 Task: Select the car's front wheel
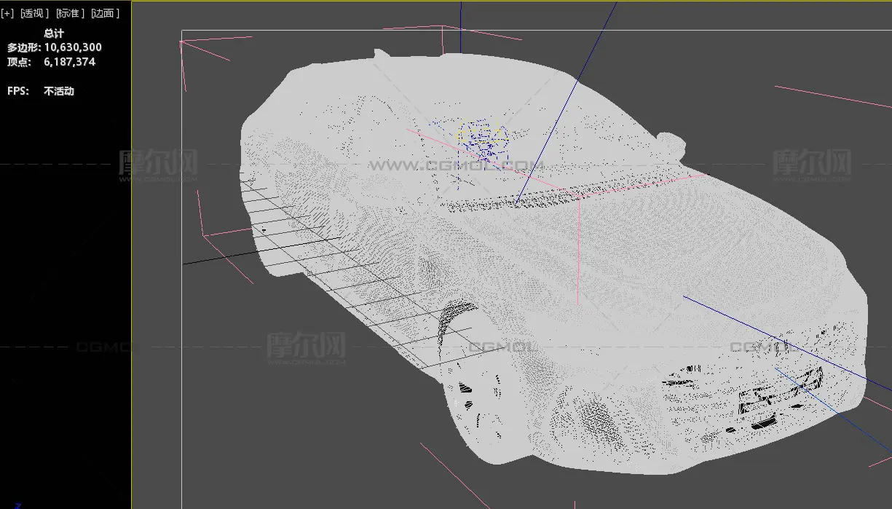click(478, 404)
